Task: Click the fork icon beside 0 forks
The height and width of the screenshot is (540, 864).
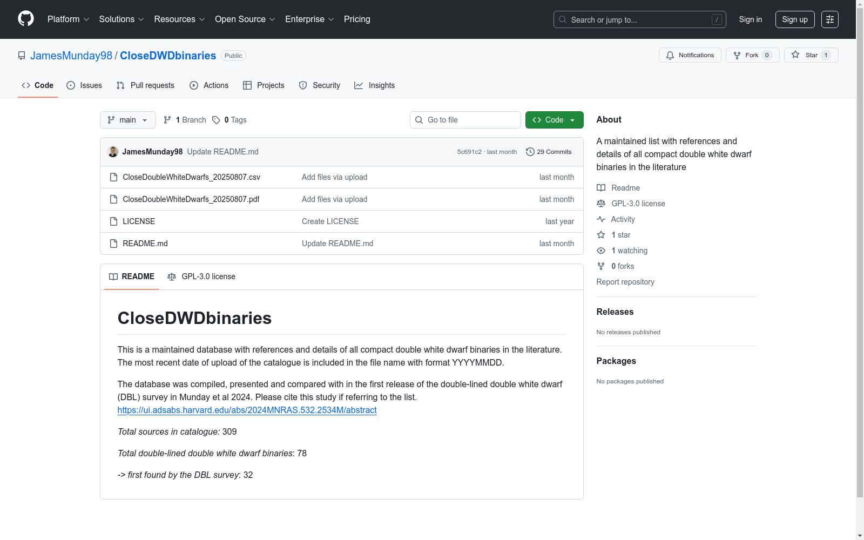Action: point(601,266)
